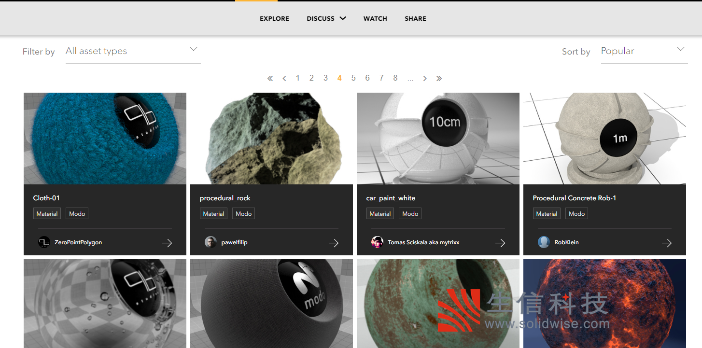Image resolution: width=702 pixels, height=348 pixels.
Task: Open the blue knitted Cloth-01 thumbnail
Action: [x=105, y=139]
